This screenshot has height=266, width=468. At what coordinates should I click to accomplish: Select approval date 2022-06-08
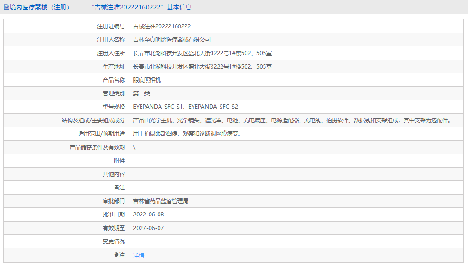click(x=148, y=215)
